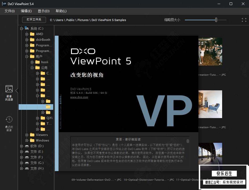Collapse the 公用 folder node
The image size is (249, 190).
[x=32, y=68]
